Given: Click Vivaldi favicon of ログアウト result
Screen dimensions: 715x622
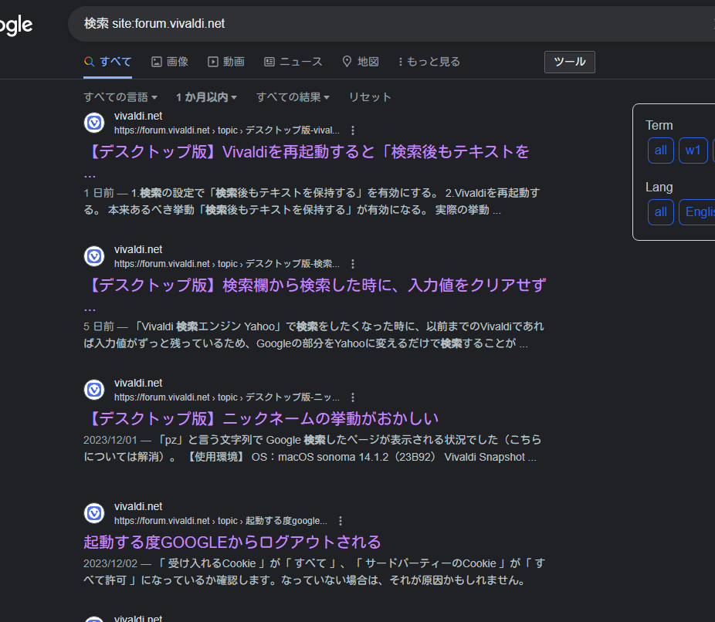Looking at the screenshot, I should [94, 513].
